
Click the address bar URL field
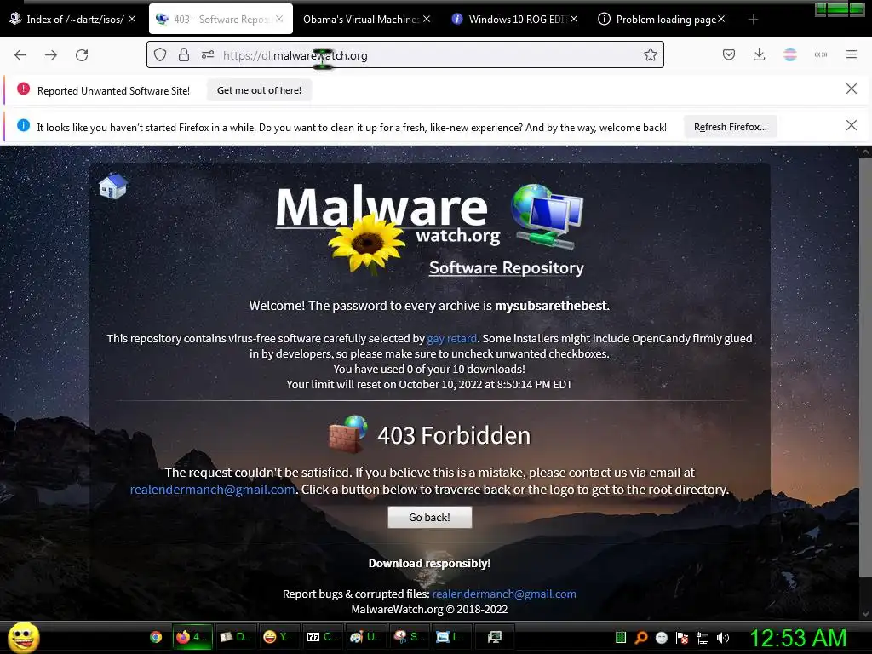pyautogui.click(x=404, y=54)
